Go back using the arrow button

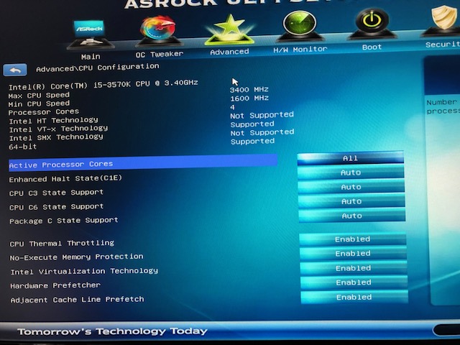[x=15, y=70]
